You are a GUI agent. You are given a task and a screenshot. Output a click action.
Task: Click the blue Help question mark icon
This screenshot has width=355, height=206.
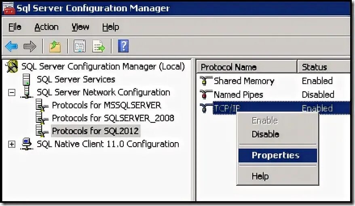[x=123, y=46]
